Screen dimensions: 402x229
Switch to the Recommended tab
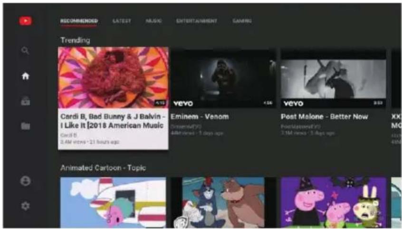point(79,21)
